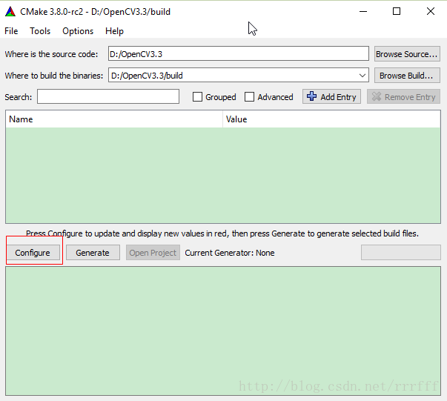
Task: Open the Tools menu
Action: click(x=40, y=31)
